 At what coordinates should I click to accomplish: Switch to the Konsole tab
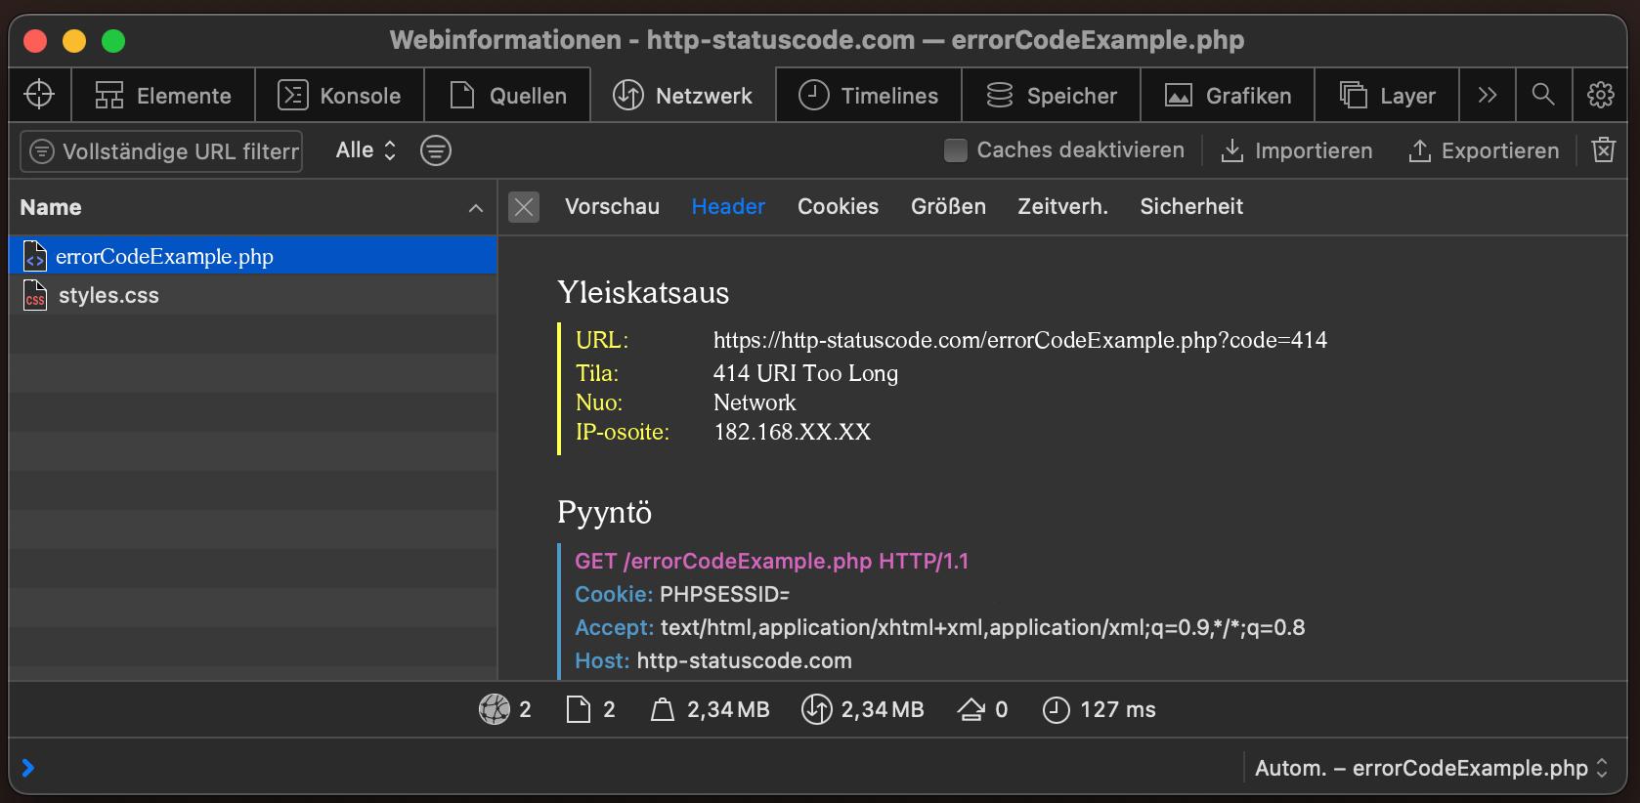coord(340,96)
